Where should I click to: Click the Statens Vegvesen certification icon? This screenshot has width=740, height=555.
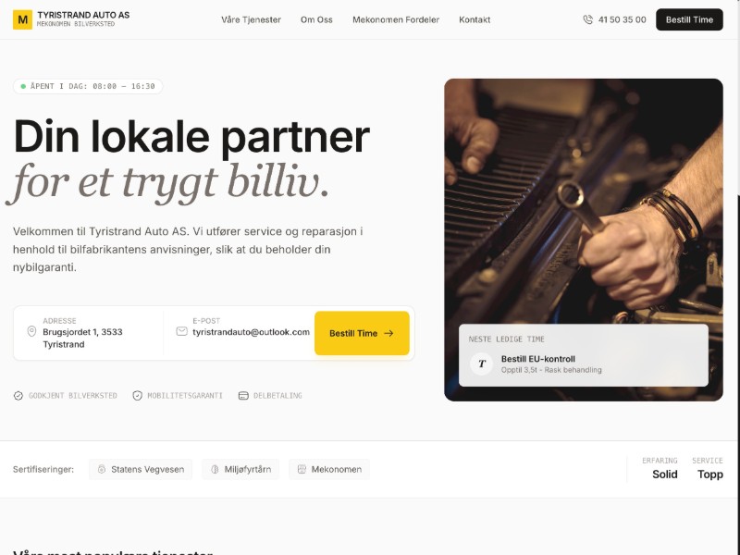pos(102,469)
